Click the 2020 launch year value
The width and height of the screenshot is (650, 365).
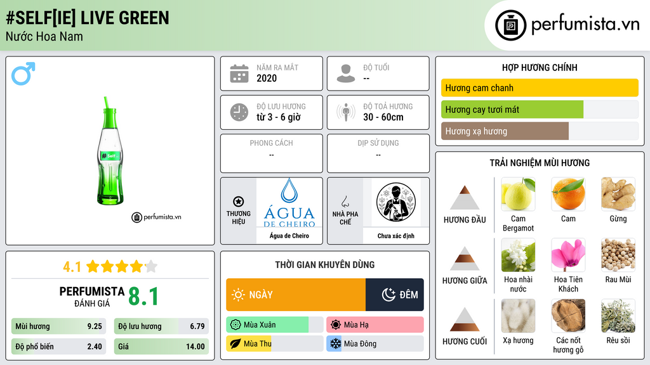pyautogui.click(x=267, y=78)
